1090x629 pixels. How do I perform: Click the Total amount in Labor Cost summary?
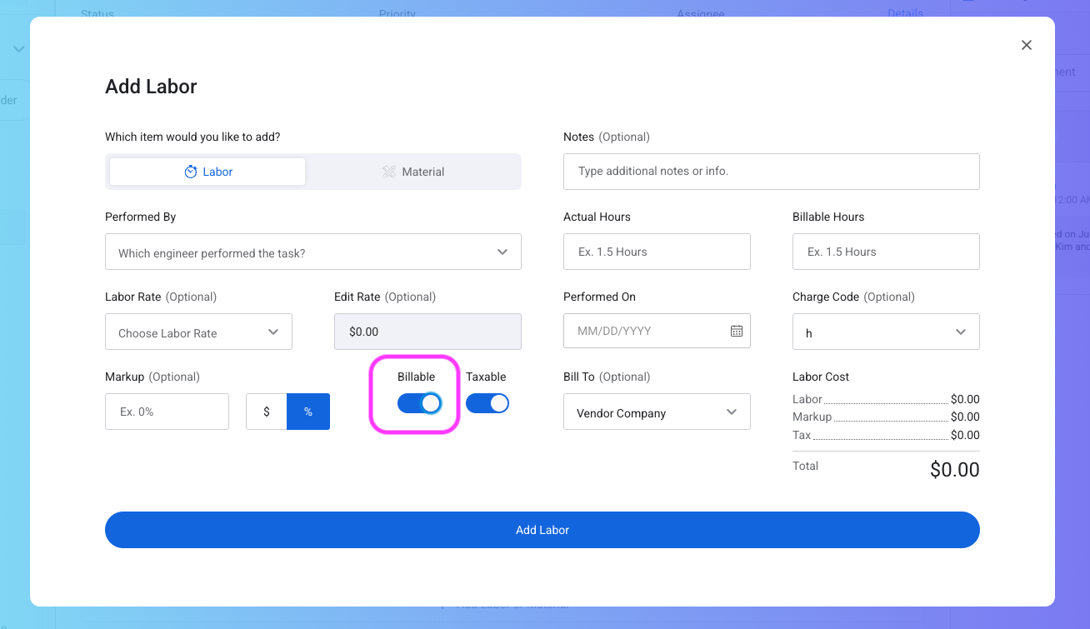[x=954, y=469]
